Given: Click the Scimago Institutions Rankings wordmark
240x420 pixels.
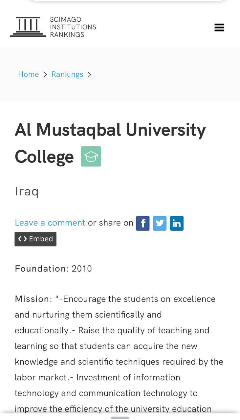Looking at the screenshot, I should [x=73, y=27].
